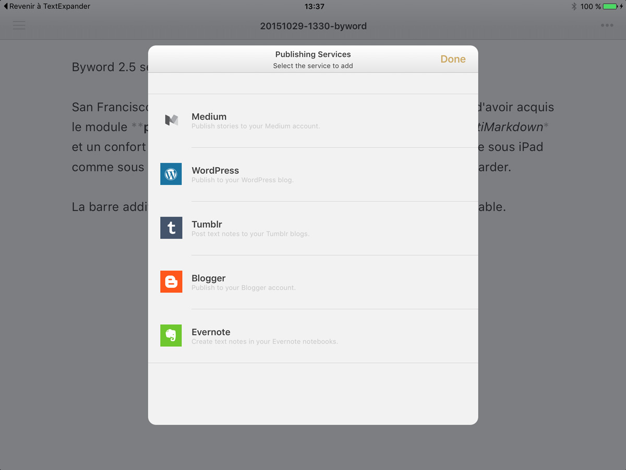Tap the Publishing Services header title
This screenshot has height=470, width=626.
point(313,54)
